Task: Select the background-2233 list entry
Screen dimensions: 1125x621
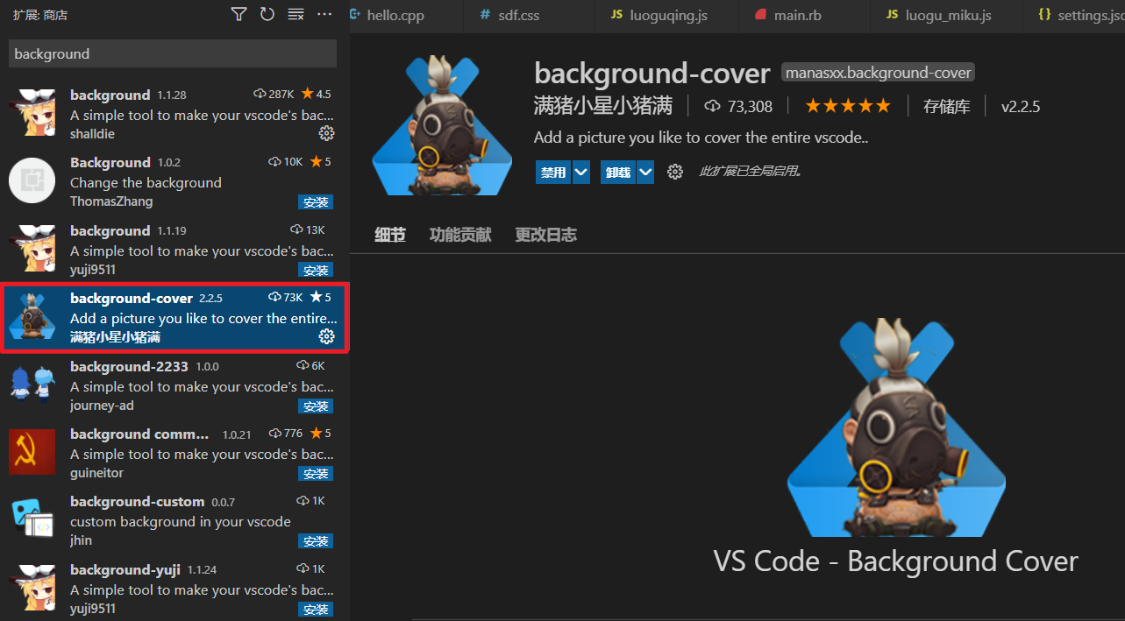Action: (174, 385)
